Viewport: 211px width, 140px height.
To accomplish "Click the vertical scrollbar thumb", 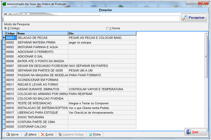I will click(x=206, y=57).
